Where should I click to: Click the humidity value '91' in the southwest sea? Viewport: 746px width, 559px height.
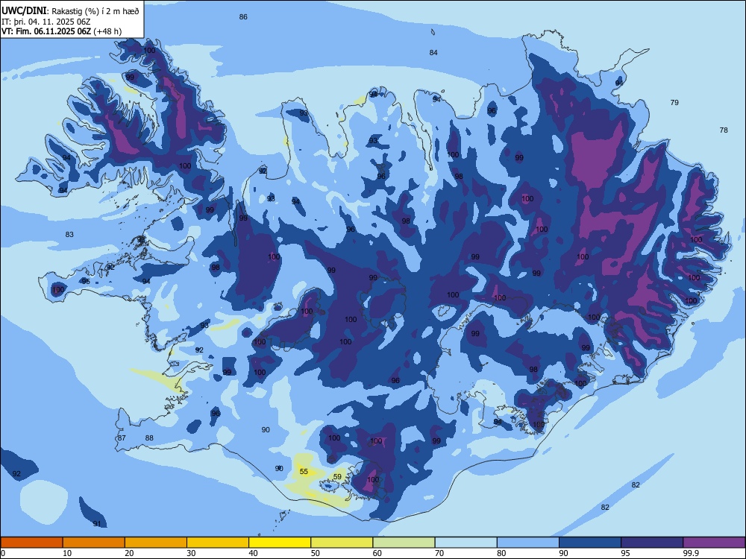(x=97, y=524)
